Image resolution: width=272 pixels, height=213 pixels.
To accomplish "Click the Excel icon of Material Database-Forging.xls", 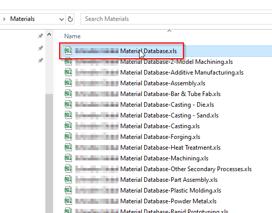I will 68,136.
